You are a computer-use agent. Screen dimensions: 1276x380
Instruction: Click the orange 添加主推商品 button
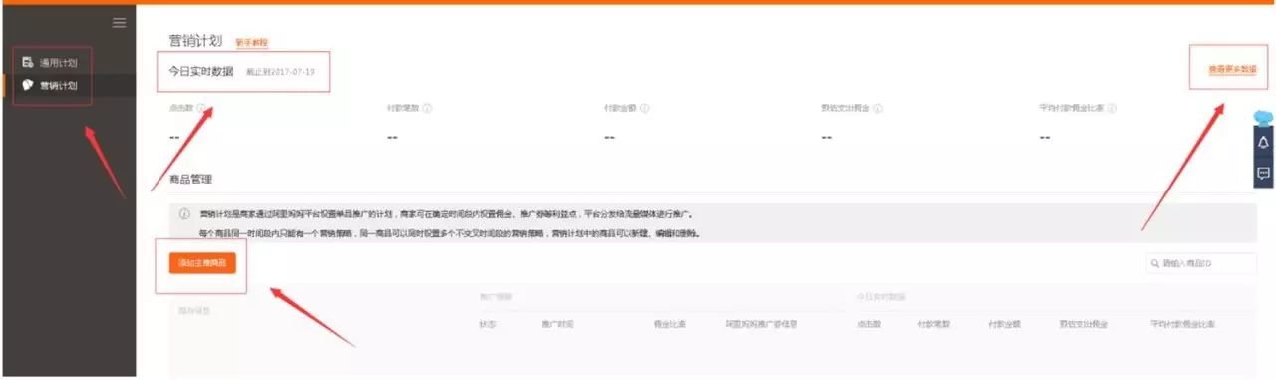[x=202, y=263]
